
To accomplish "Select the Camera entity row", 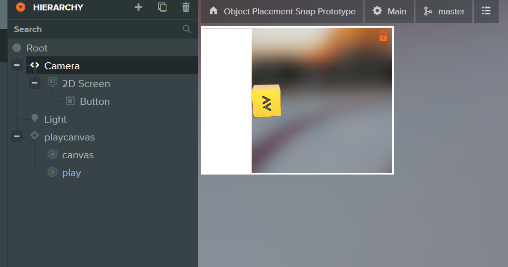I will [111, 65].
